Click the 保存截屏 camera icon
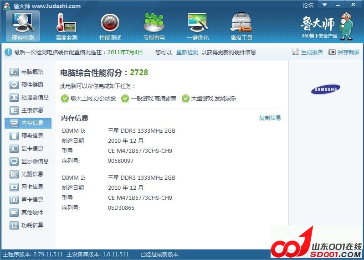 point(332,52)
